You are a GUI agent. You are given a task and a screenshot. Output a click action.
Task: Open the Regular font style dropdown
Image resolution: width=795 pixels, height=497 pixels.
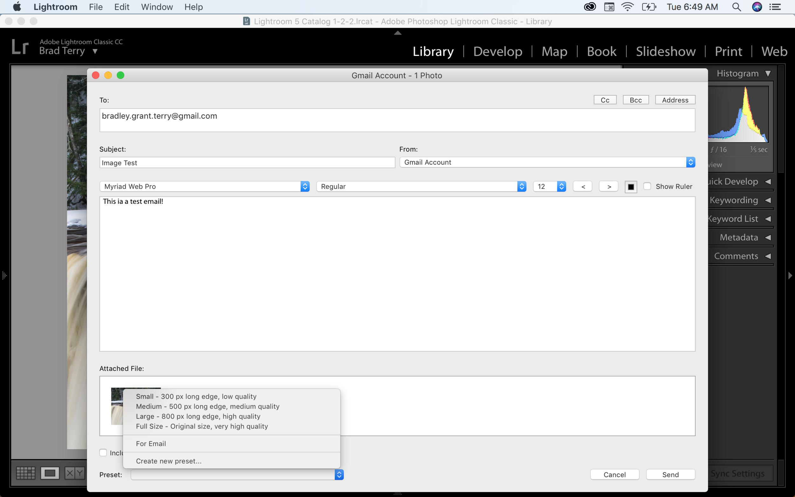(x=421, y=186)
